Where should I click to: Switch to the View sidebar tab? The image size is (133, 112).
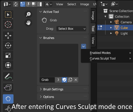pos(93,40)
